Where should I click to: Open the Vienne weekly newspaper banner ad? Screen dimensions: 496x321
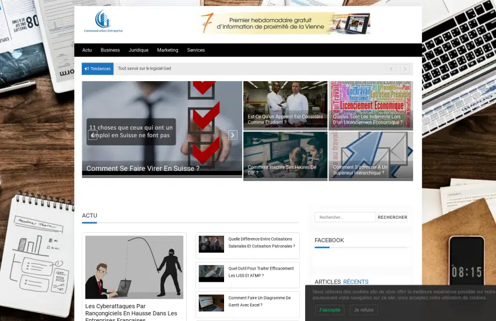pos(286,23)
